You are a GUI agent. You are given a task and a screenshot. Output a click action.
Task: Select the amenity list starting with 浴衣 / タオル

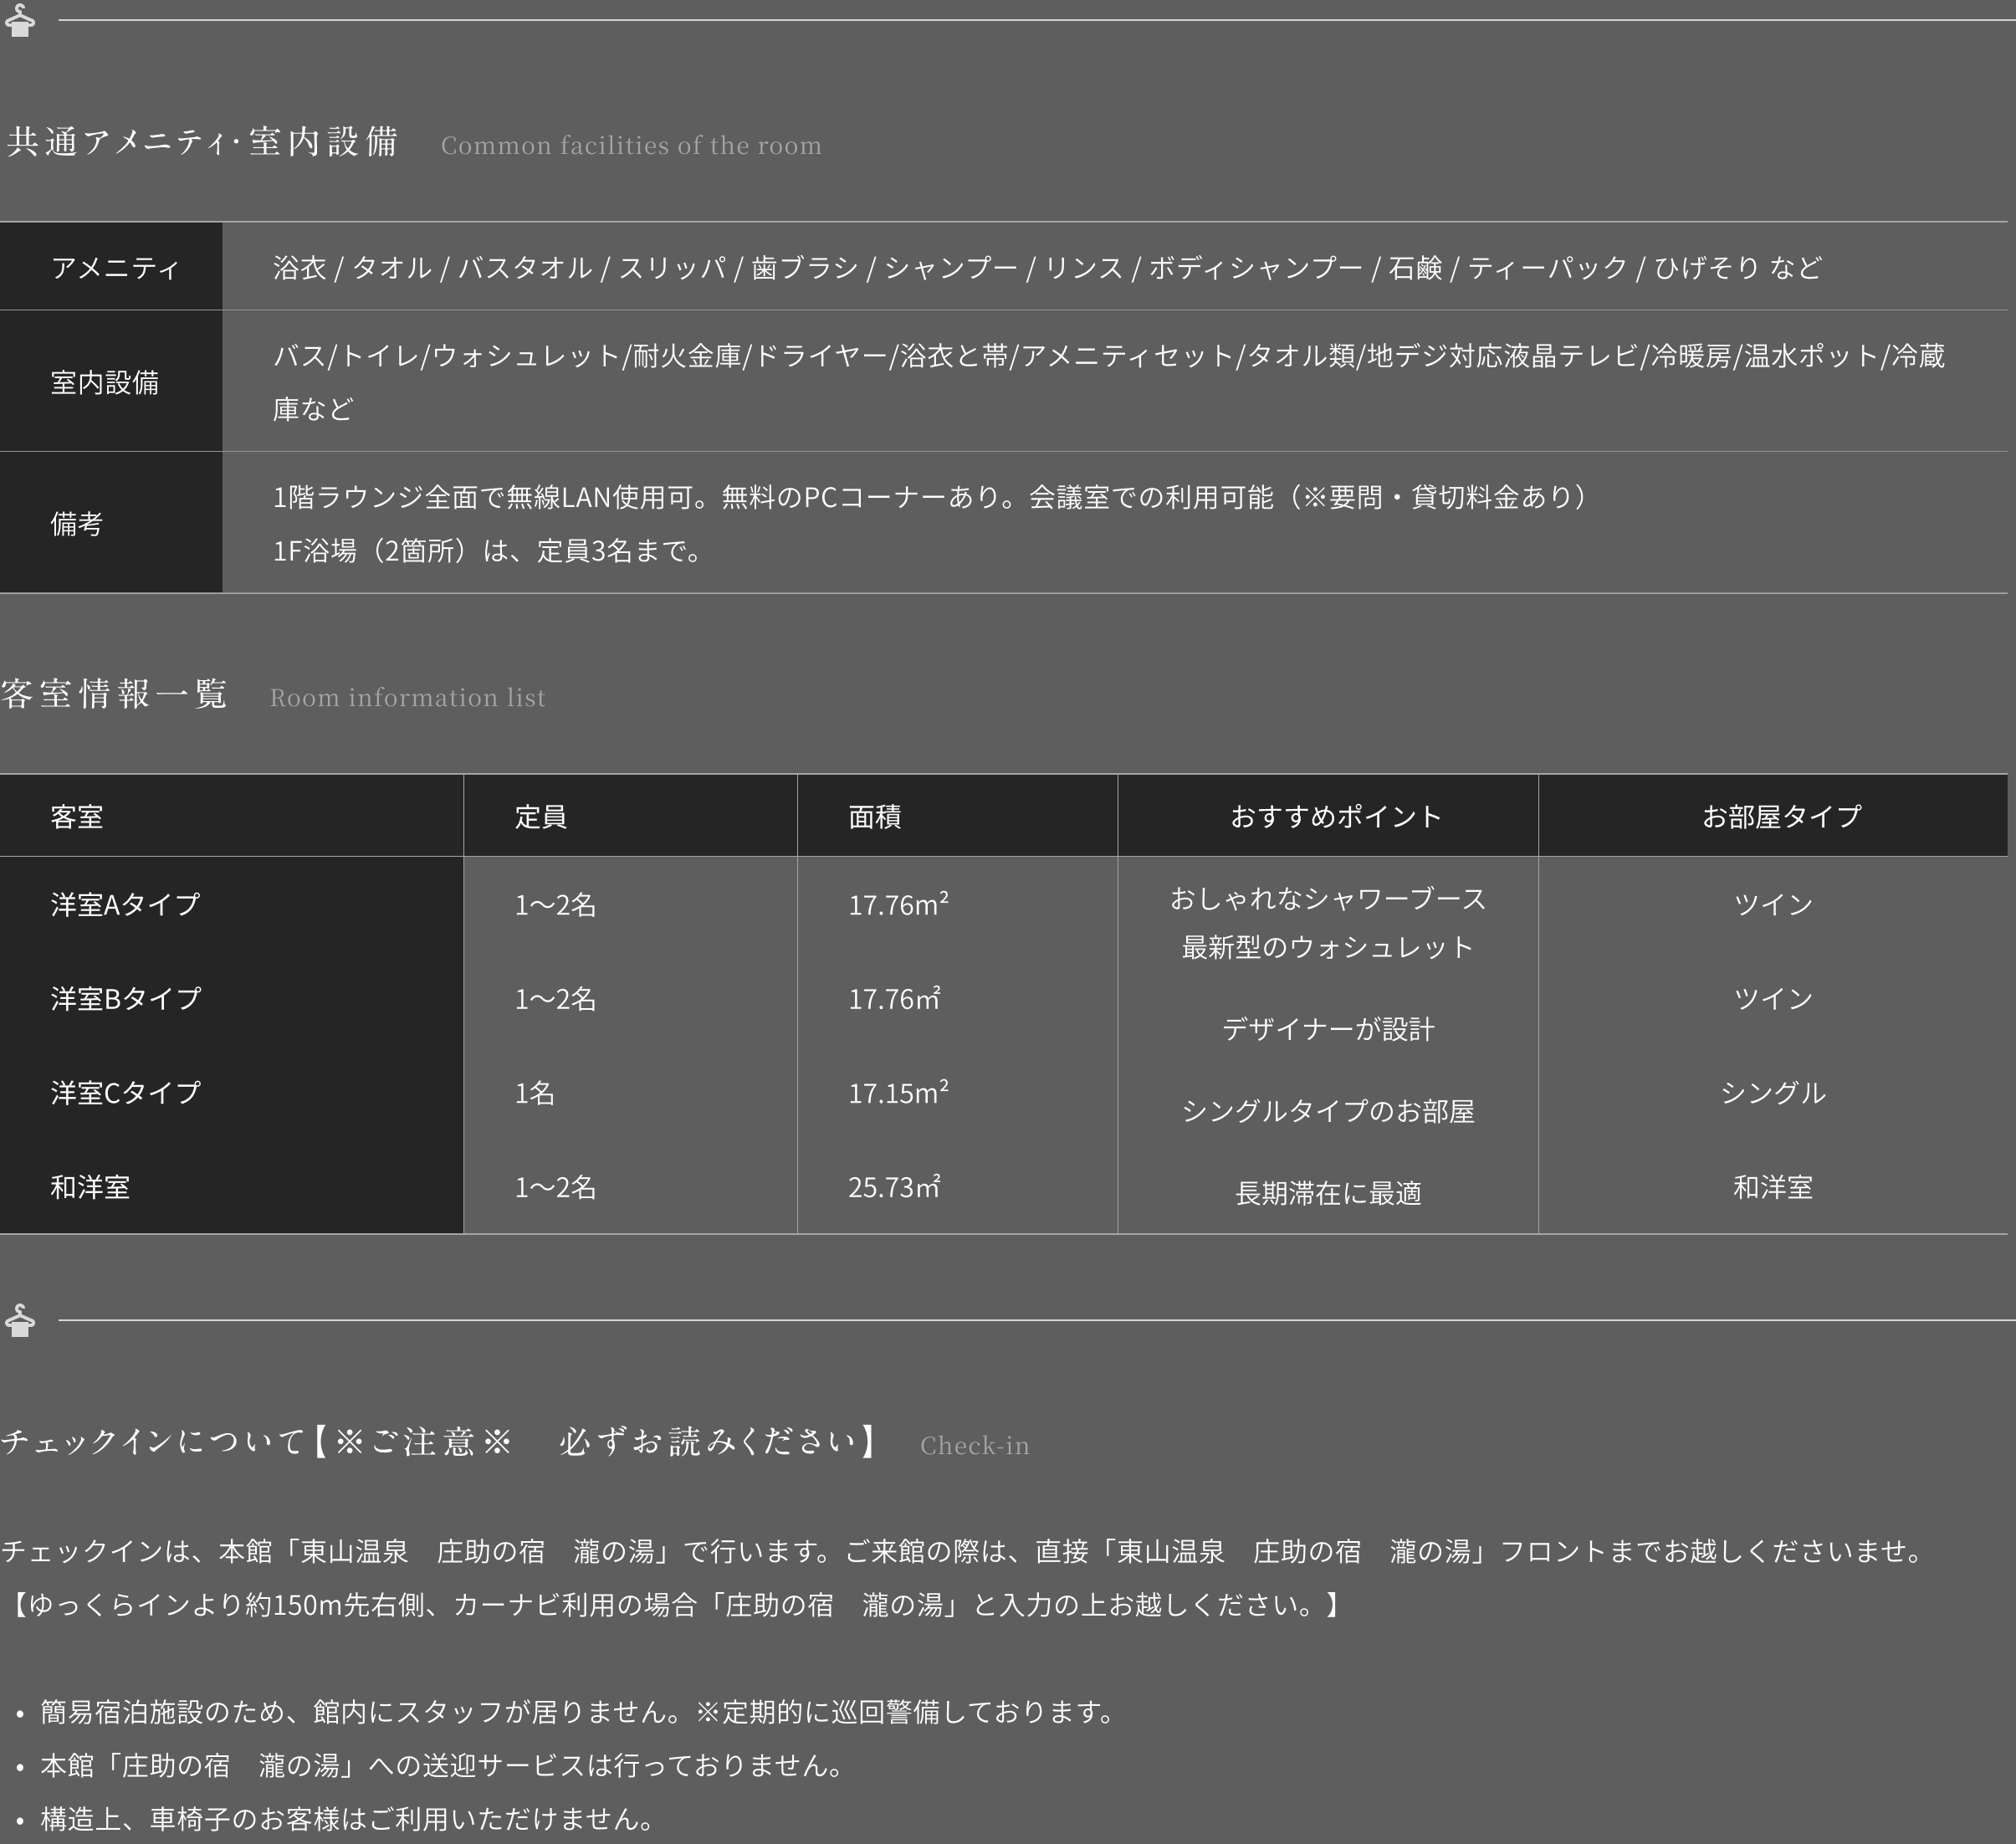click(1047, 267)
